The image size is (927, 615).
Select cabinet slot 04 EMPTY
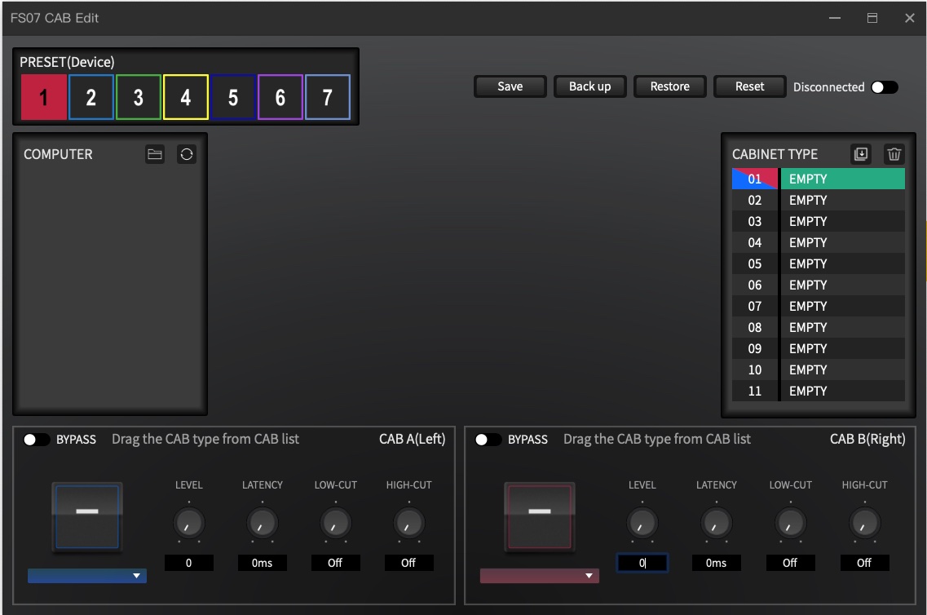[819, 242]
